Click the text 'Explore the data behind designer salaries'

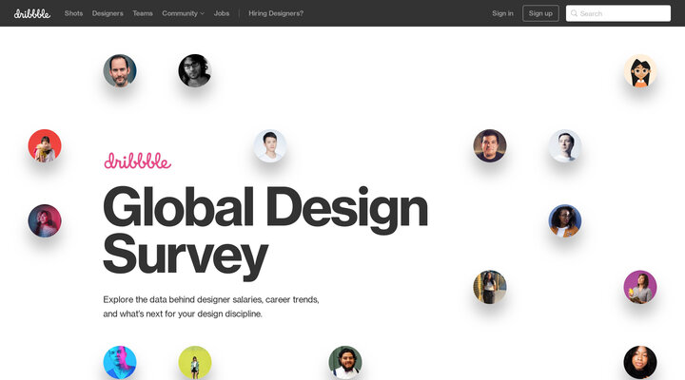click(x=182, y=299)
